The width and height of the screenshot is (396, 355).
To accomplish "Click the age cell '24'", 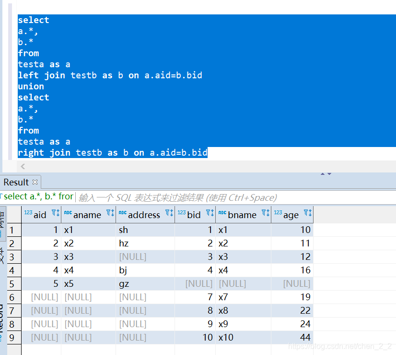I will pyautogui.click(x=292, y=324).
